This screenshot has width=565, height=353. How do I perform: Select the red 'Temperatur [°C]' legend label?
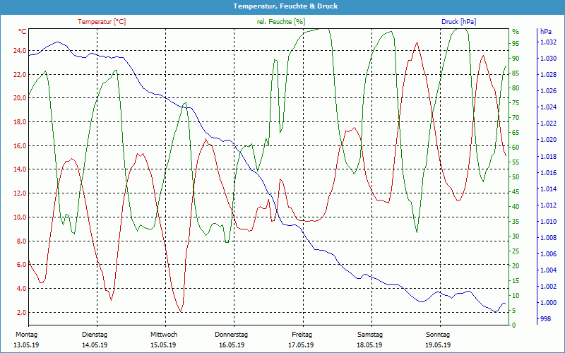pyautogui.click(x=102, y=22)
